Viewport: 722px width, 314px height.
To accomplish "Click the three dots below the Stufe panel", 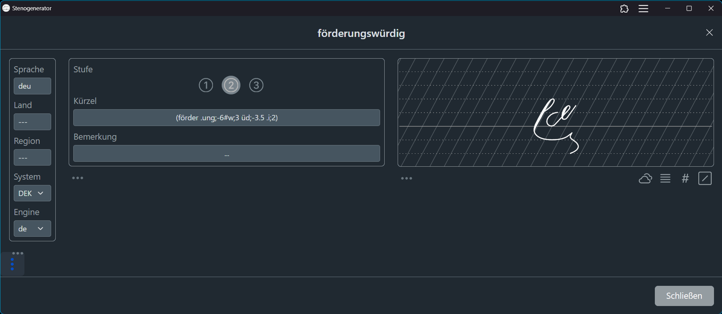I will pos(77,178).
